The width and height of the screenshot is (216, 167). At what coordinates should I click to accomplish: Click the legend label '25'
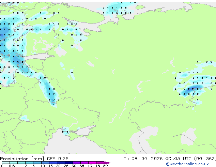66,166
